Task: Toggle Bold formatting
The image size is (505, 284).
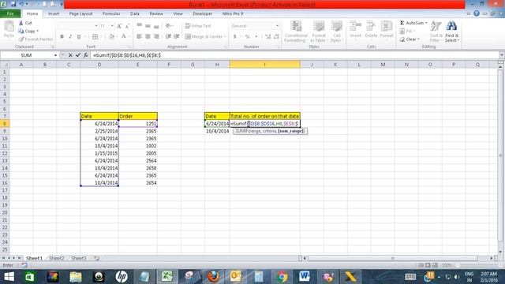Action: pos(62,37)
